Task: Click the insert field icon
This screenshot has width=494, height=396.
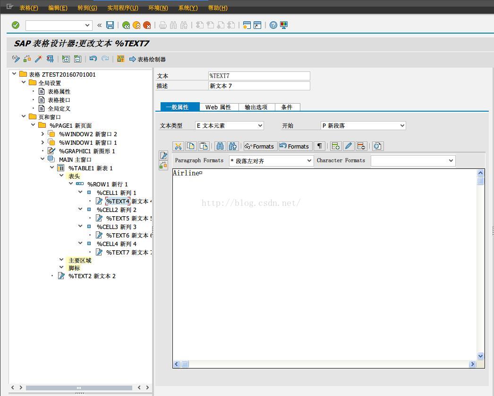Action: [x=335, y=146]
